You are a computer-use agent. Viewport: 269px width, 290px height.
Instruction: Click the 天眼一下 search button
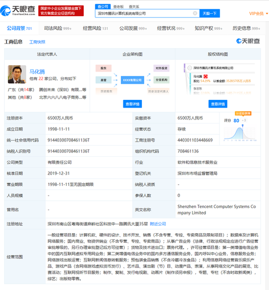point(209,13)
